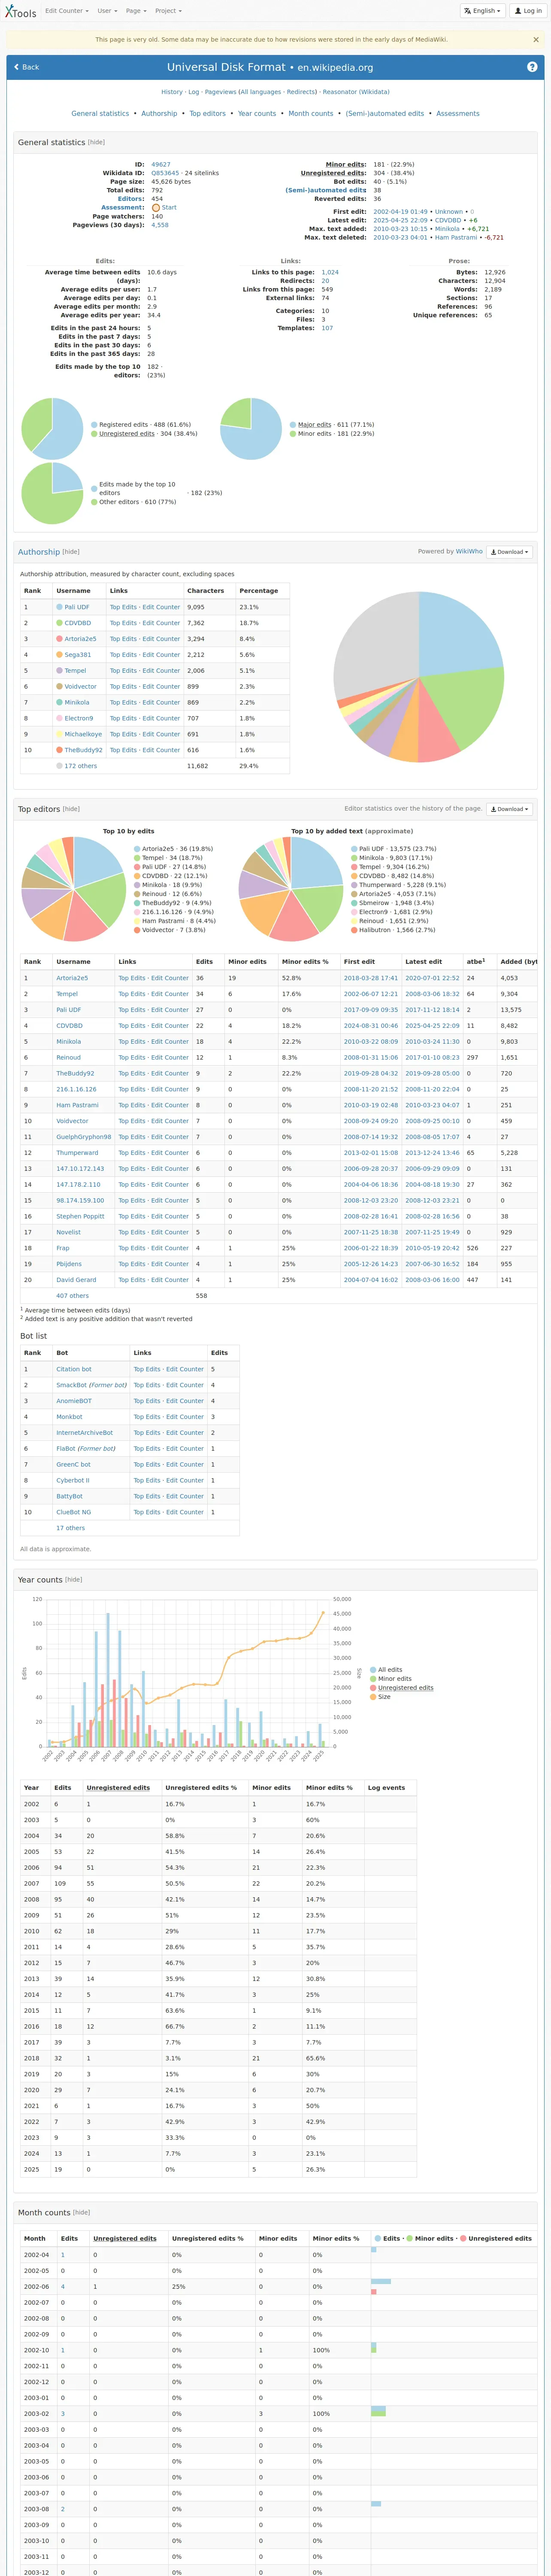
Task: Open Reasonator (Wikidata) link
Action: pos(356,92)
